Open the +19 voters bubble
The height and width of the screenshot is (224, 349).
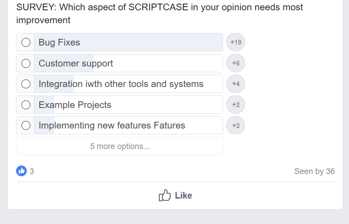click(x=236, y=42)
